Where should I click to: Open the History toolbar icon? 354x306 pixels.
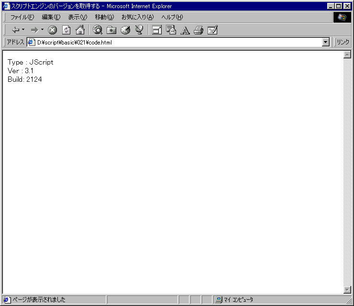pyautogui.click(x=125, y=30)
